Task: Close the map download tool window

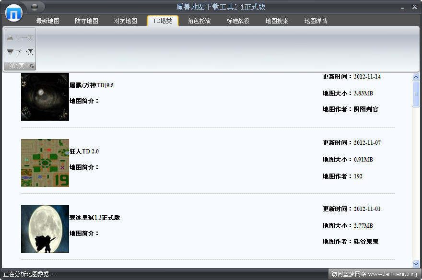Action: 414,7
